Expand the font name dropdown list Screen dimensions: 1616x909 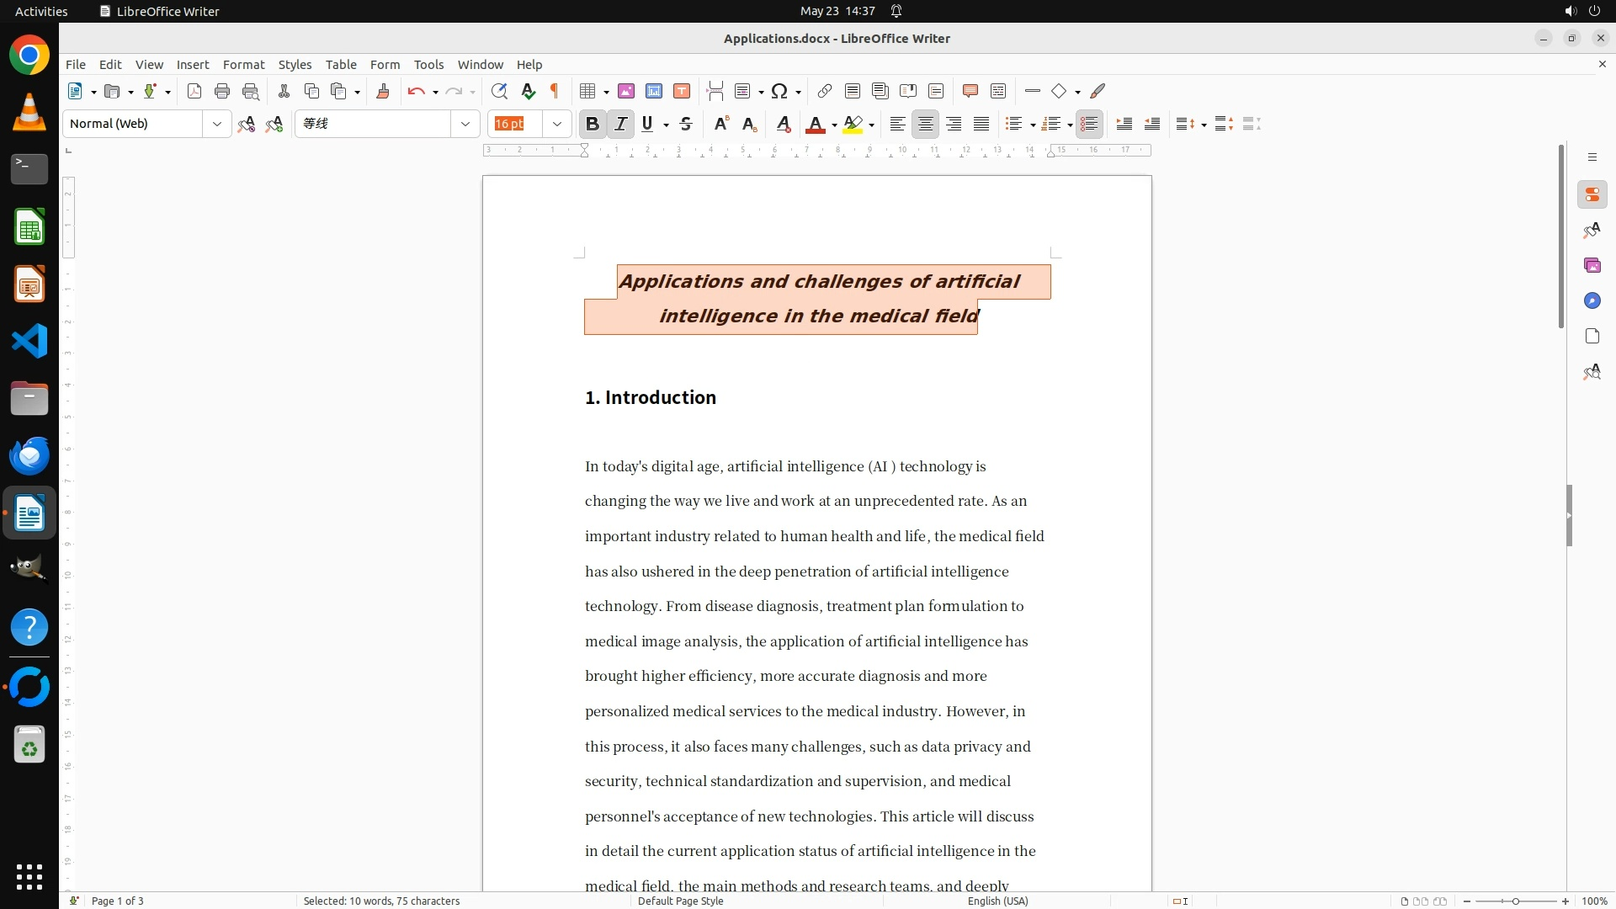pyautogui.click(x=465, y=124)
